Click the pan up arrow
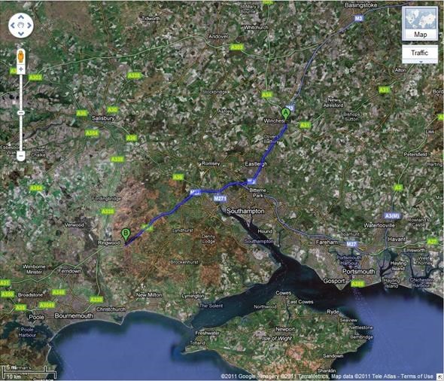Image resolution: width=444 pixels, height=381 pixels. 21,17
